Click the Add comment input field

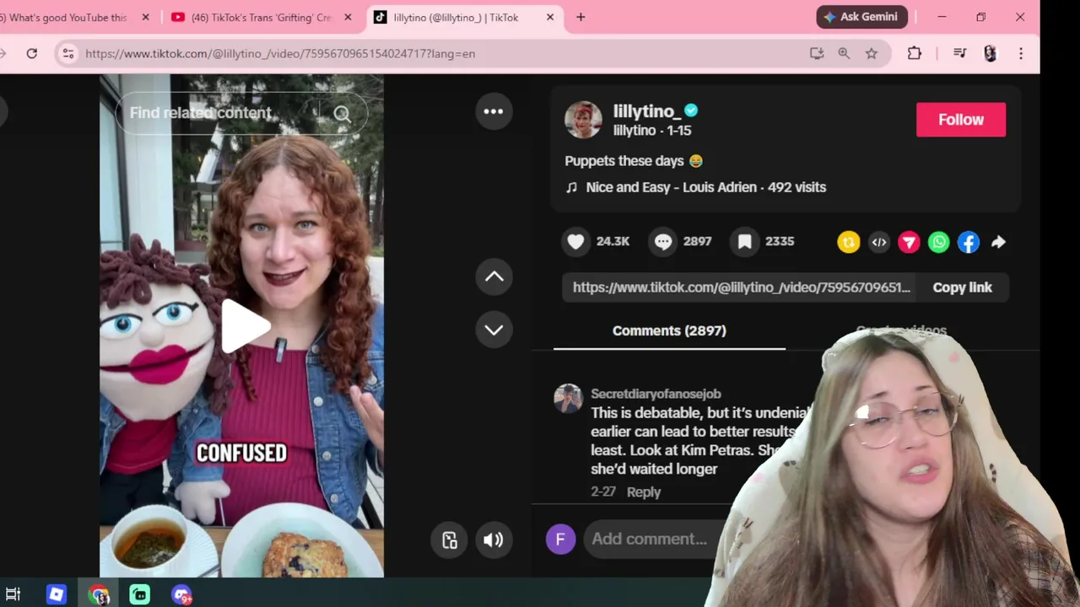[x=650, y=539]
